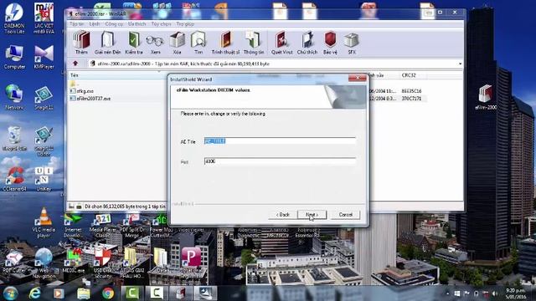Screen dimensions: 536x301
Task: Click the Computer desktop icon
Action: pyautogui.click(x=14, y=57)
